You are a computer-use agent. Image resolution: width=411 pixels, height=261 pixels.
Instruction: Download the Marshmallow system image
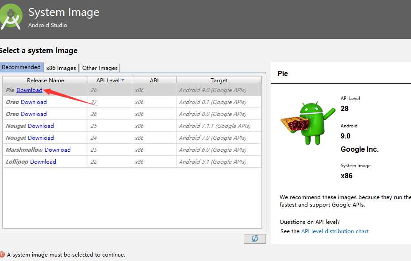(x=58, y=150)
